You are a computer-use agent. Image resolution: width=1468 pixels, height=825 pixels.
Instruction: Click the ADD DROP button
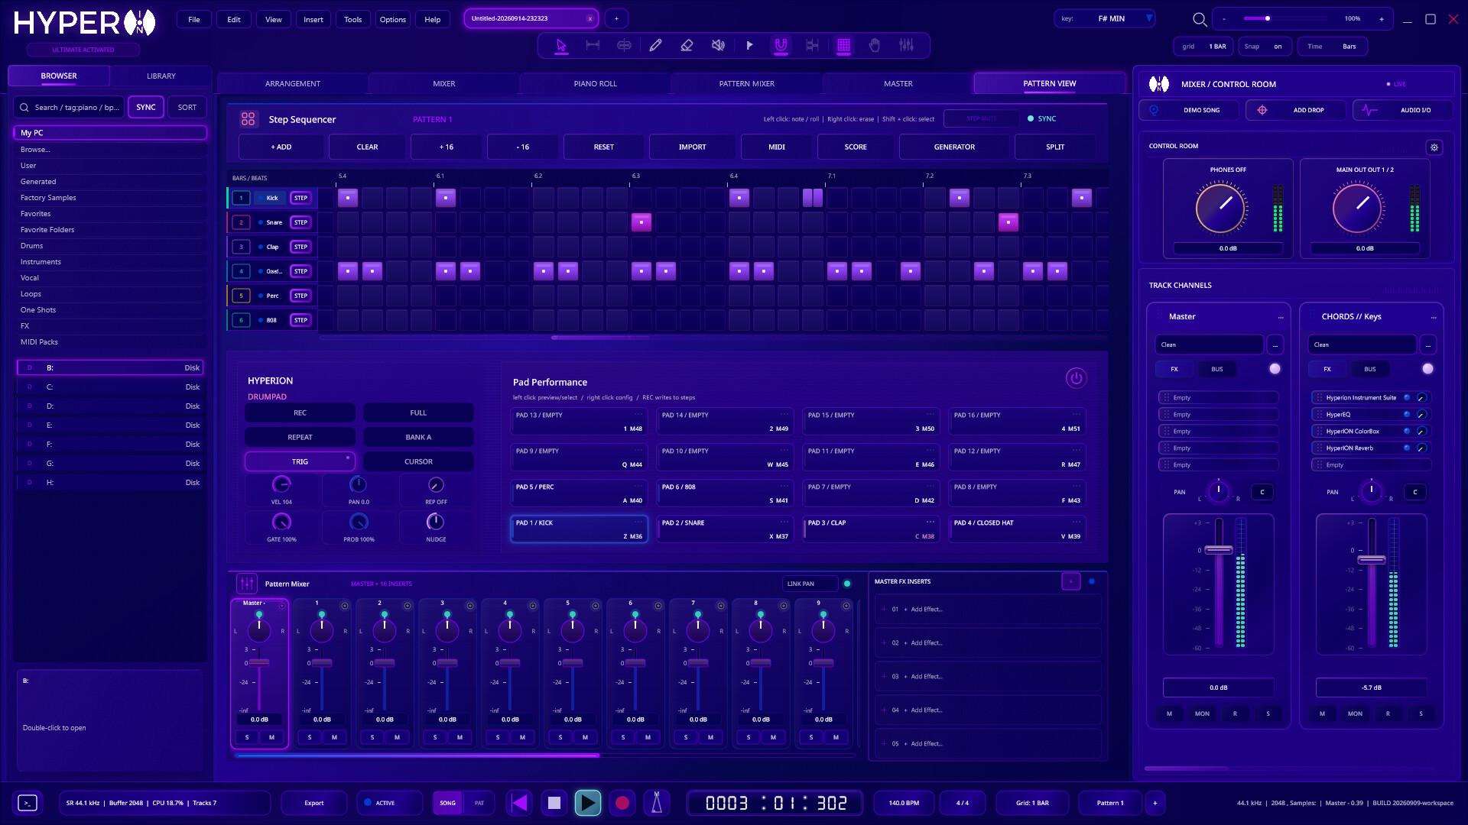point(1296,110)
